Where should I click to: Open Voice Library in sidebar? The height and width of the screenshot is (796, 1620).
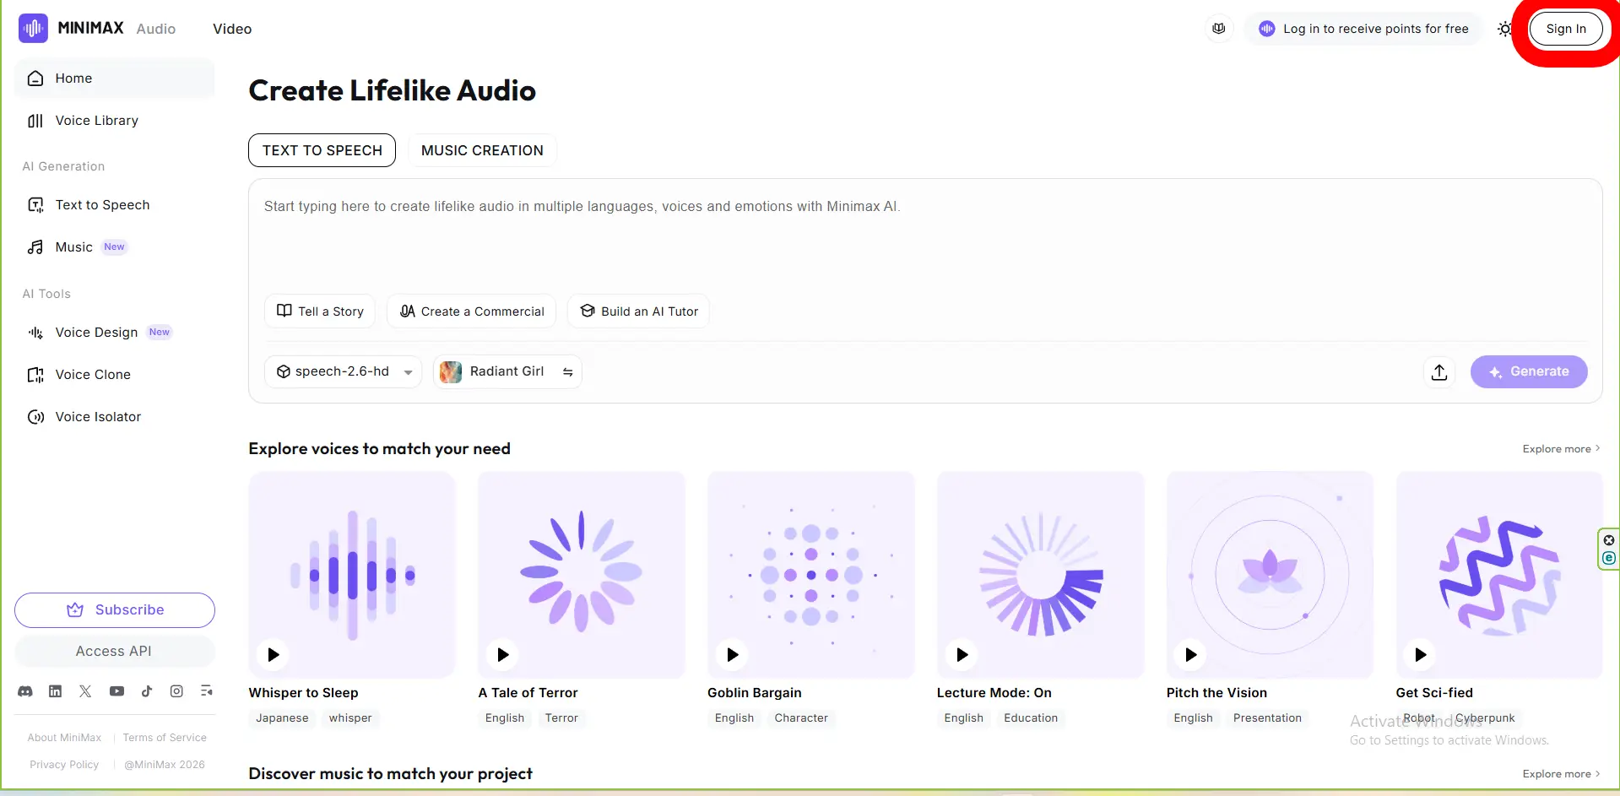96,121
